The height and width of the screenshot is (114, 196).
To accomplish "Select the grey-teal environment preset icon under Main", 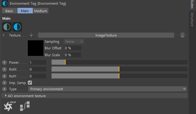I will click(x=7, y=27).
